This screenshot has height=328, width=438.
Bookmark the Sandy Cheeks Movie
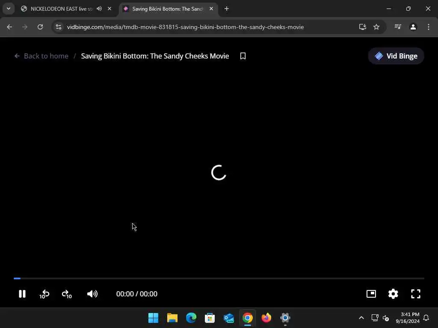click(243, 56)
